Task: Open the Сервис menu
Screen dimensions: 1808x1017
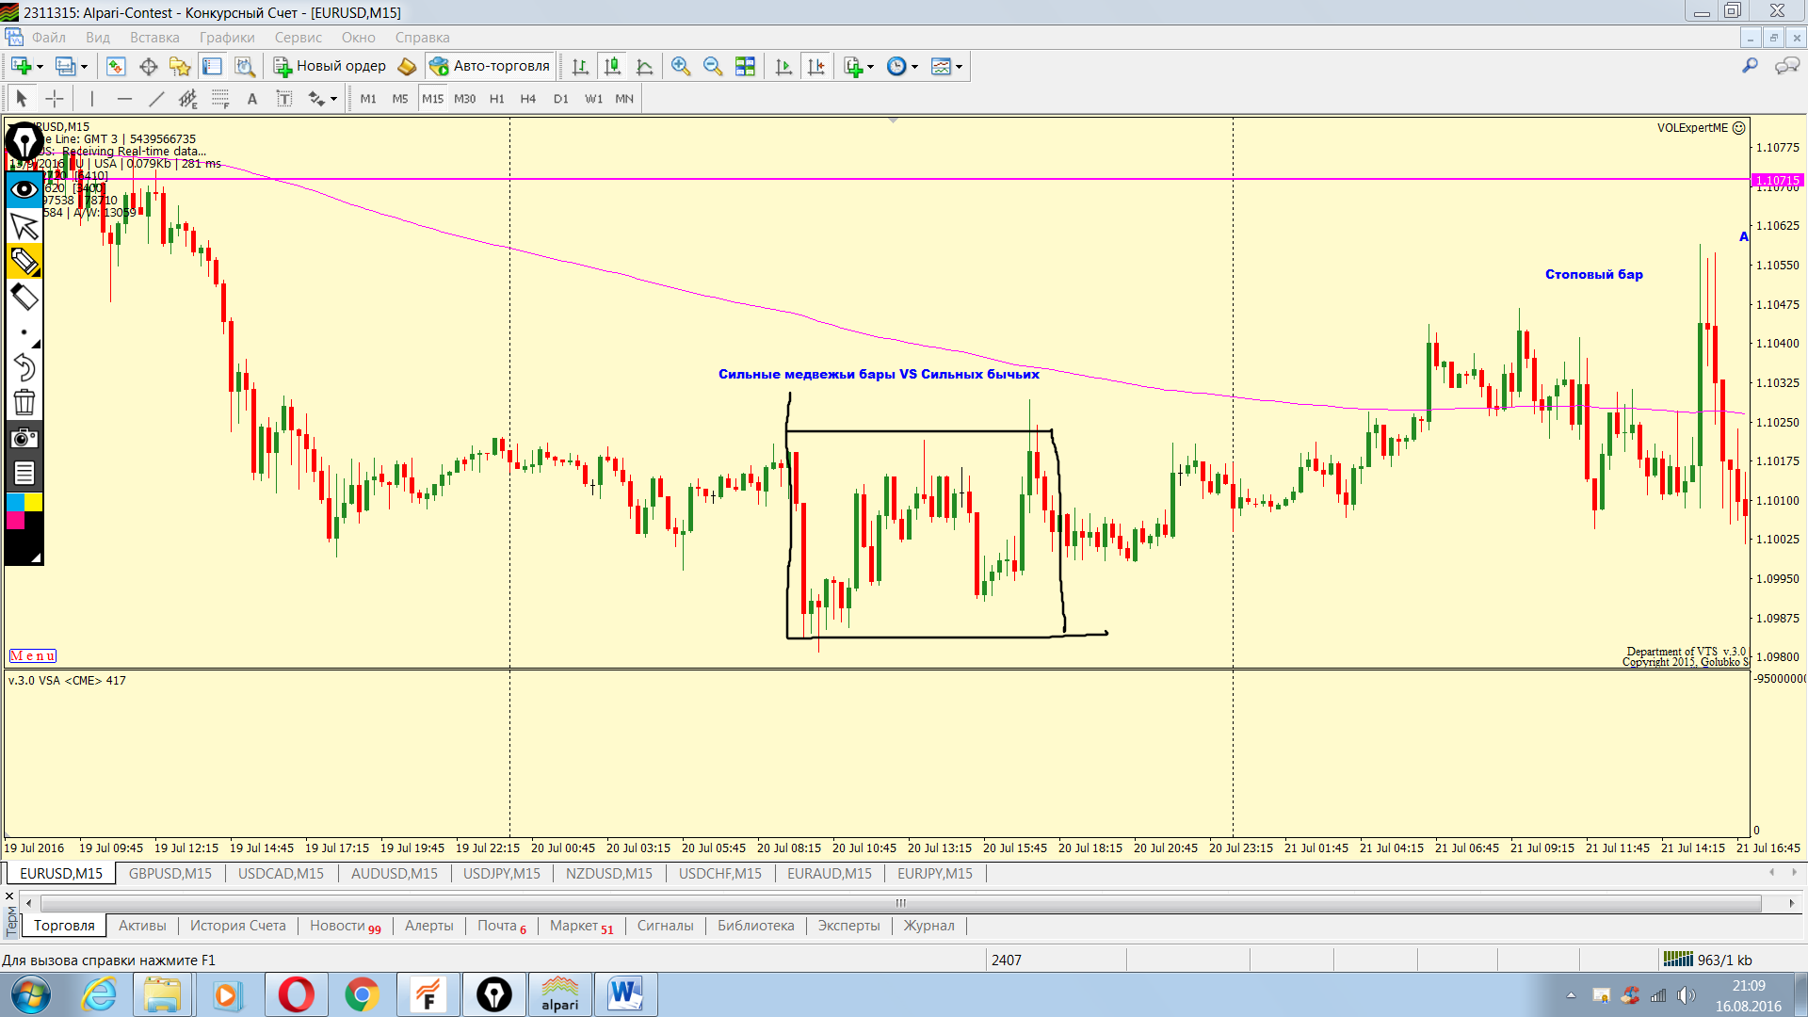Action: coord(298,38)
